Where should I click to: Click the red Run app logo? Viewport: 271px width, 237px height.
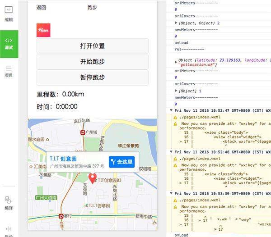tap(43, 30)
